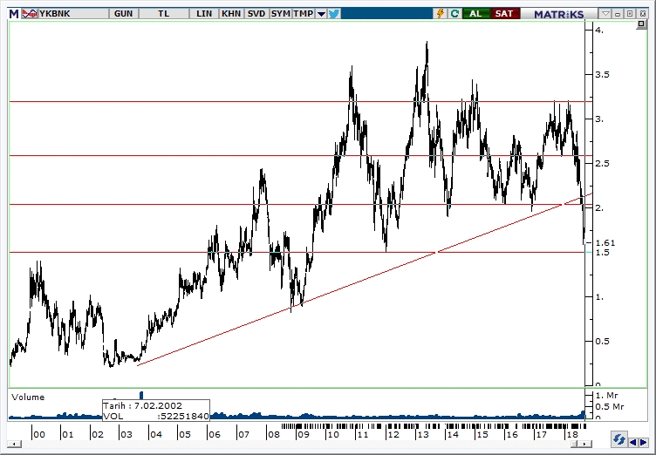Toggle LIN linear scale mode
The image size is (656, 455).
[204, 14]
